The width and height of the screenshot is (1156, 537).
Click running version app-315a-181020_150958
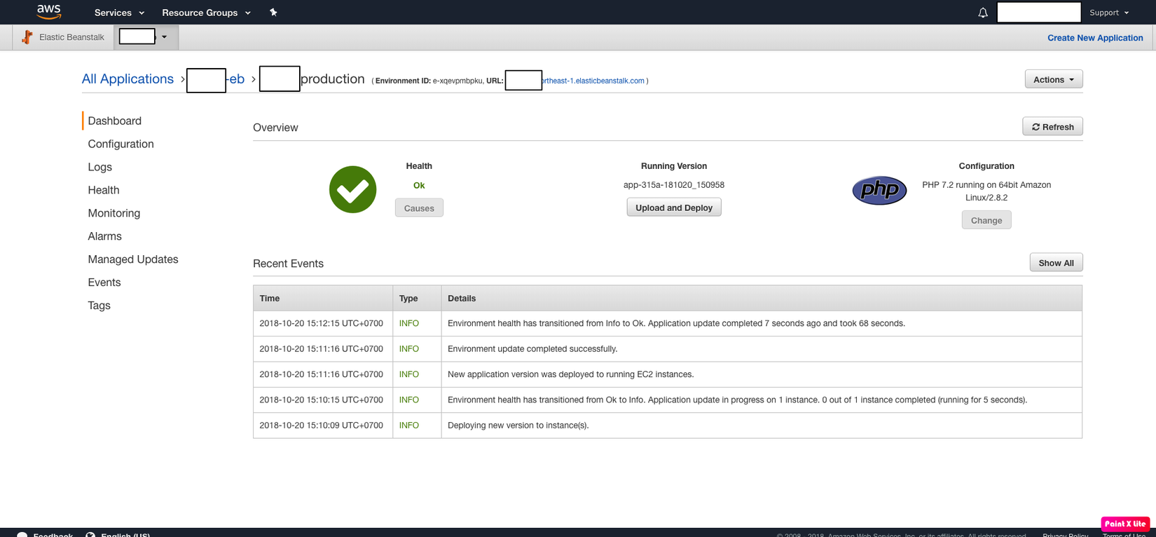point(674,185)
